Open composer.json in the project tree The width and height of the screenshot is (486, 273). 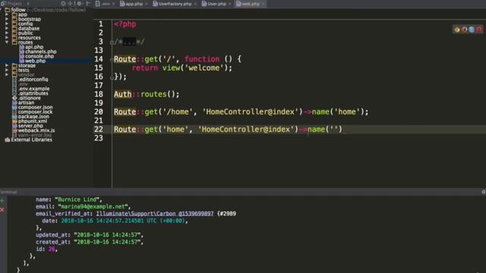(x=36, y=108)
